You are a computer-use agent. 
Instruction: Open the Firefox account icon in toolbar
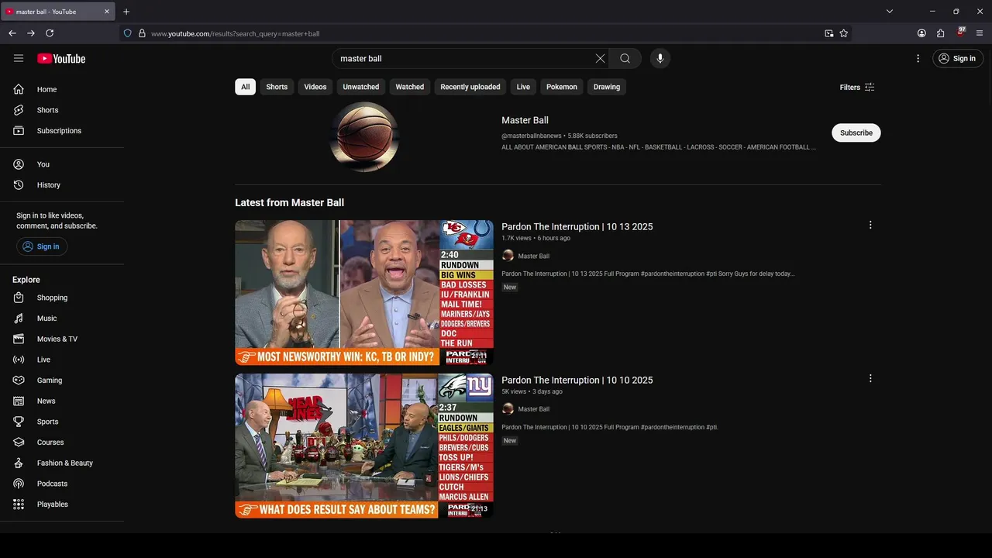(921, 33)
